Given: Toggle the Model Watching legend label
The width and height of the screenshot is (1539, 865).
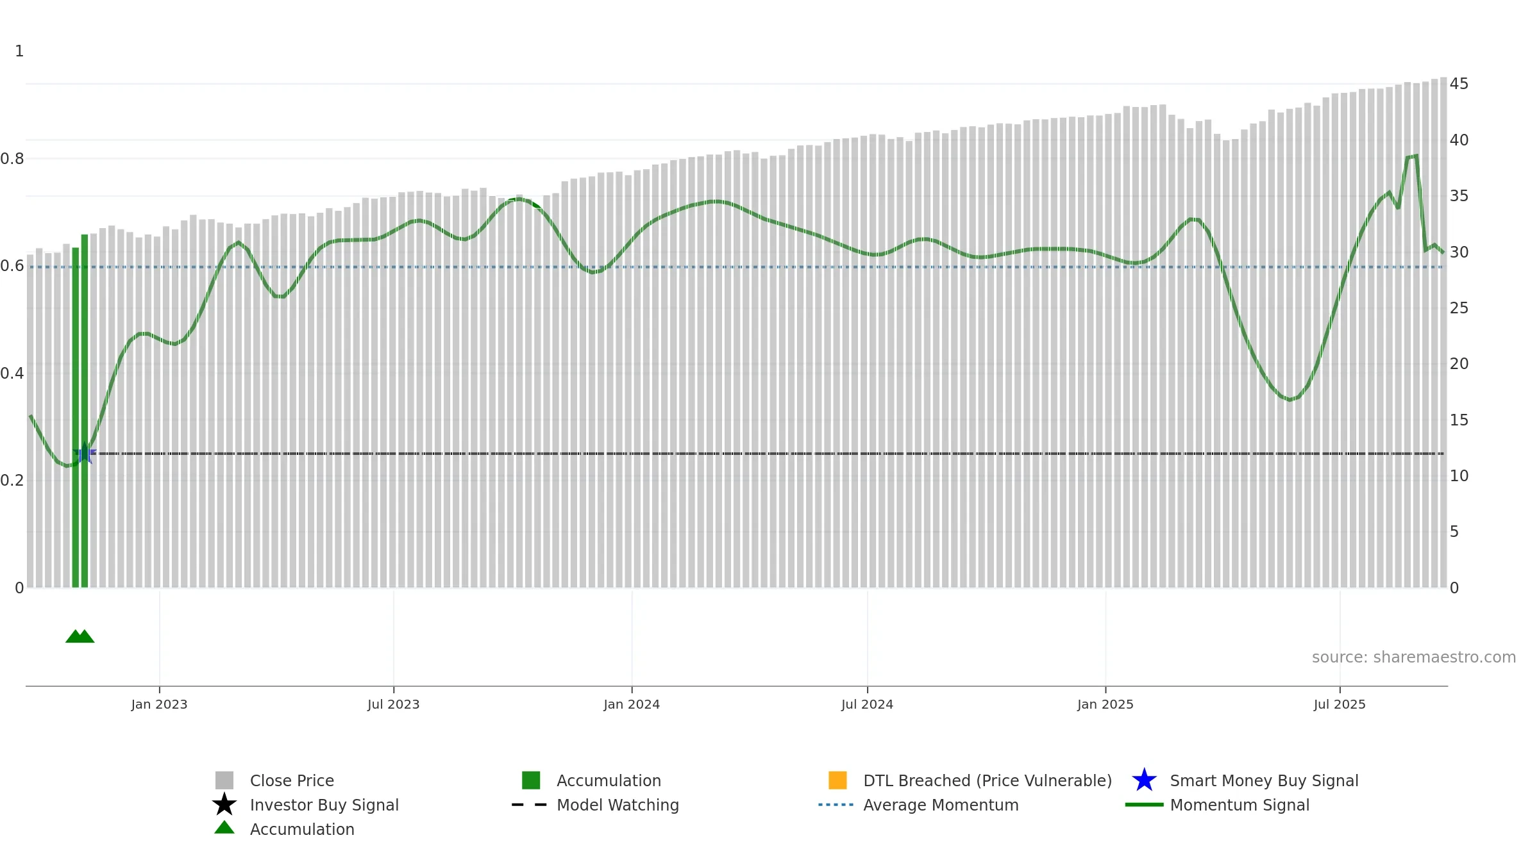Looking at the screenshot, I should point(618,805).
